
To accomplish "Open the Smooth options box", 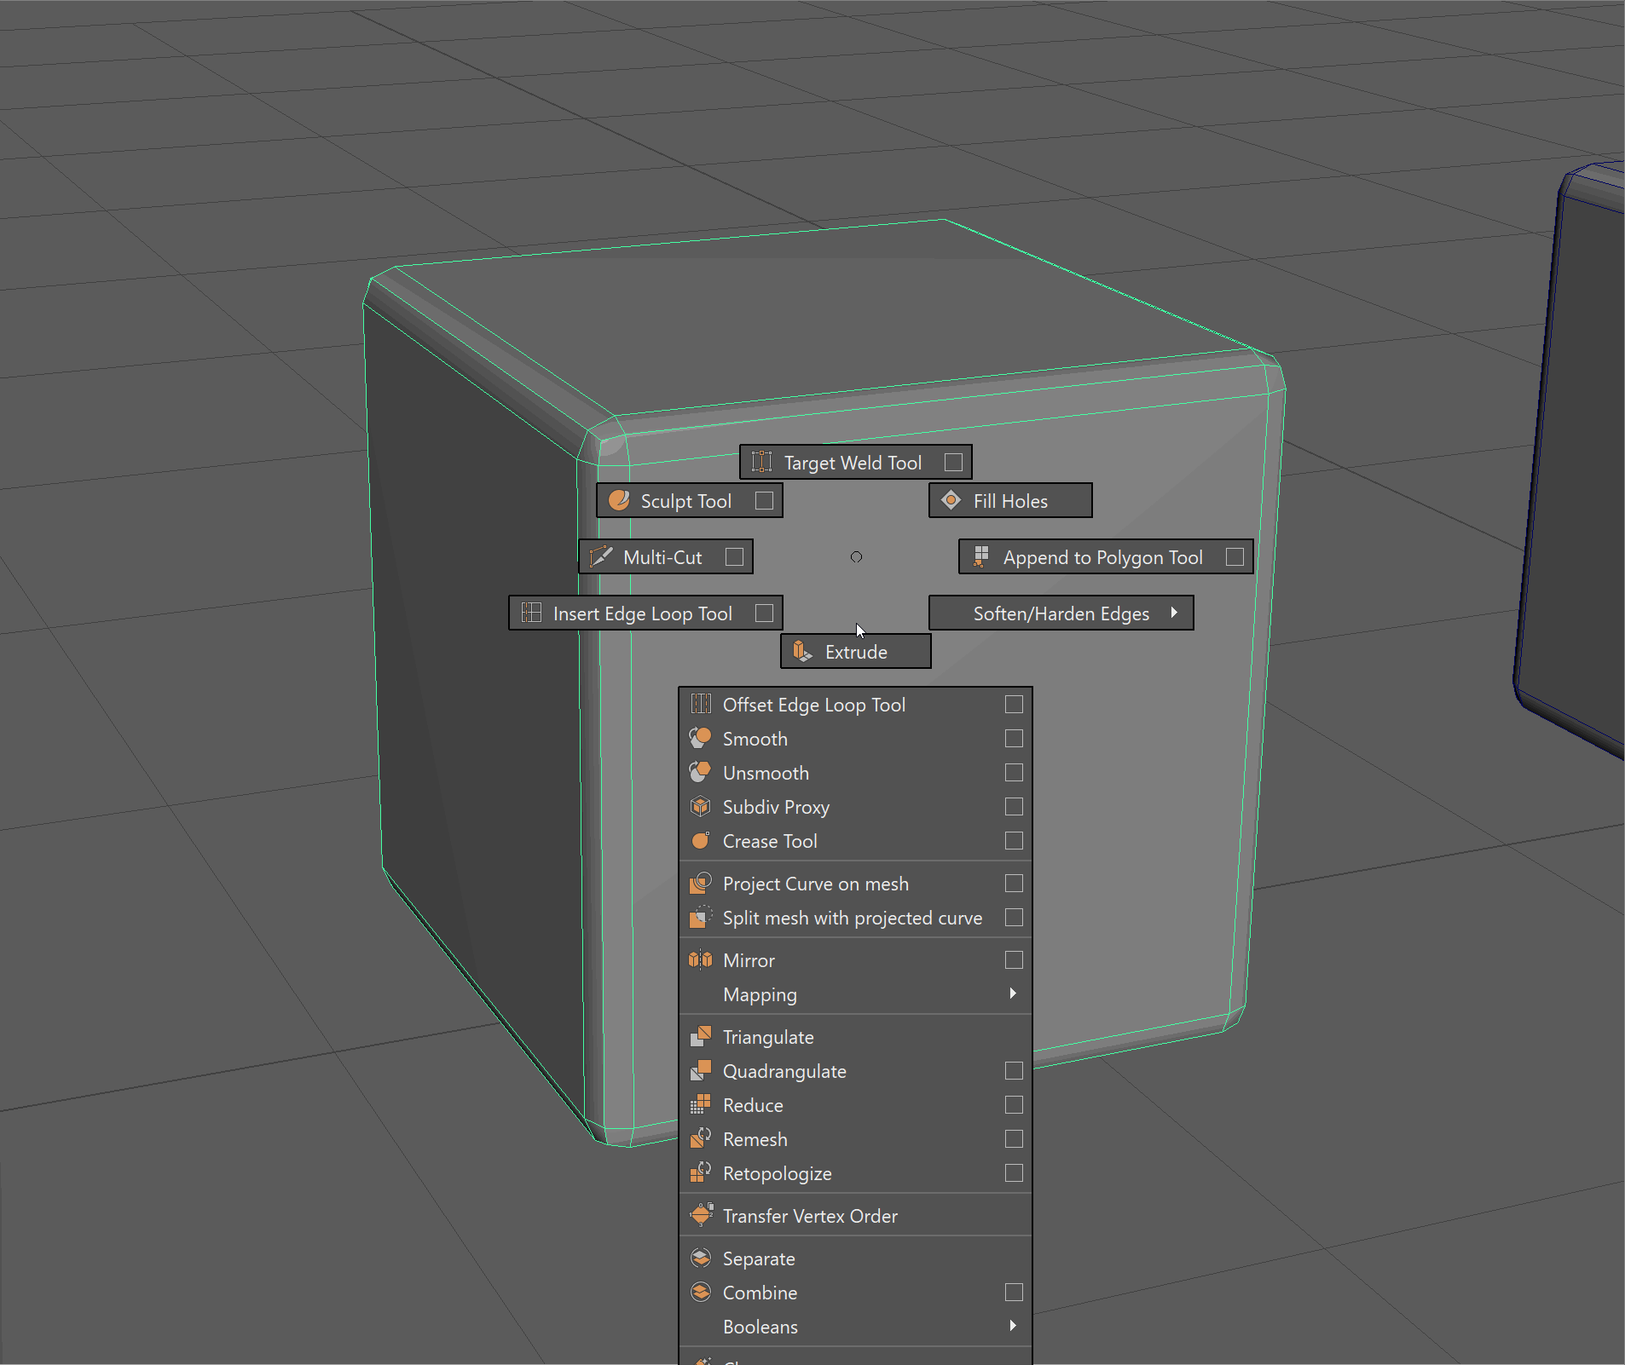I will pos(1014,739).
